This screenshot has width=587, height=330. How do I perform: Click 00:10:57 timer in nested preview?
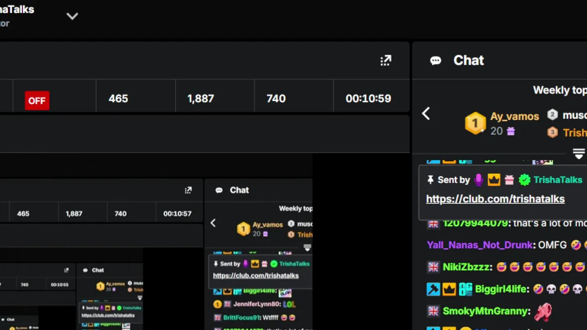177,214
